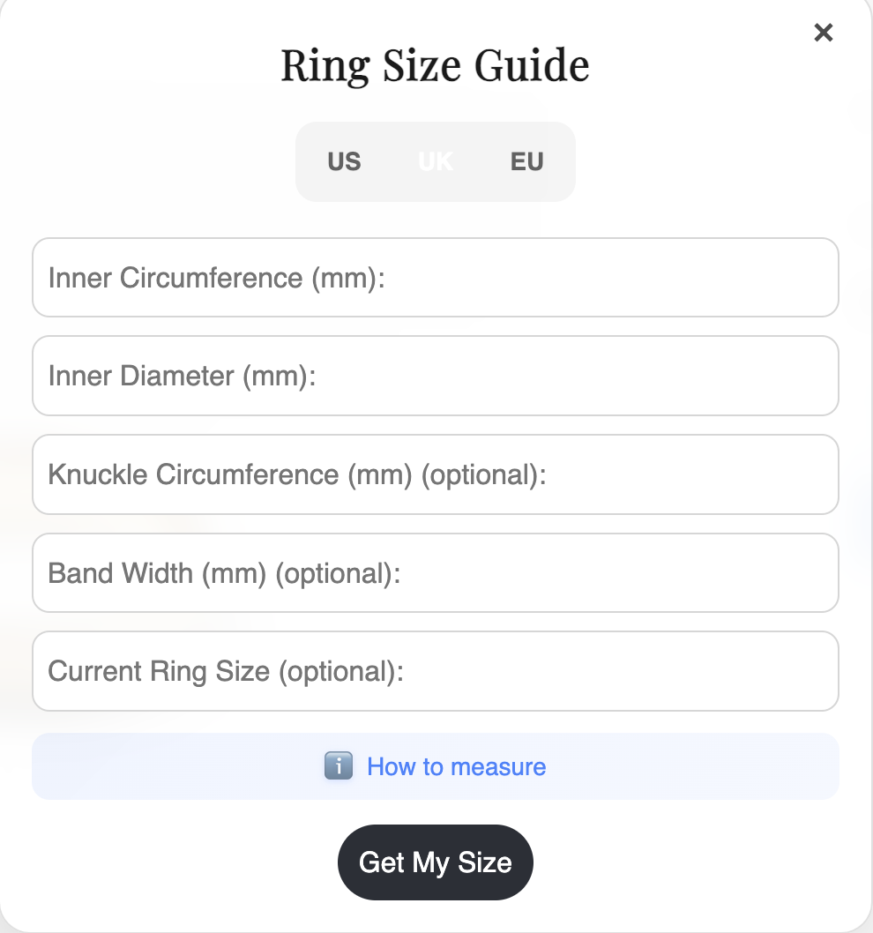Open the How to measure guide
This screenshot has height=933, width=873.
point(457,766)
